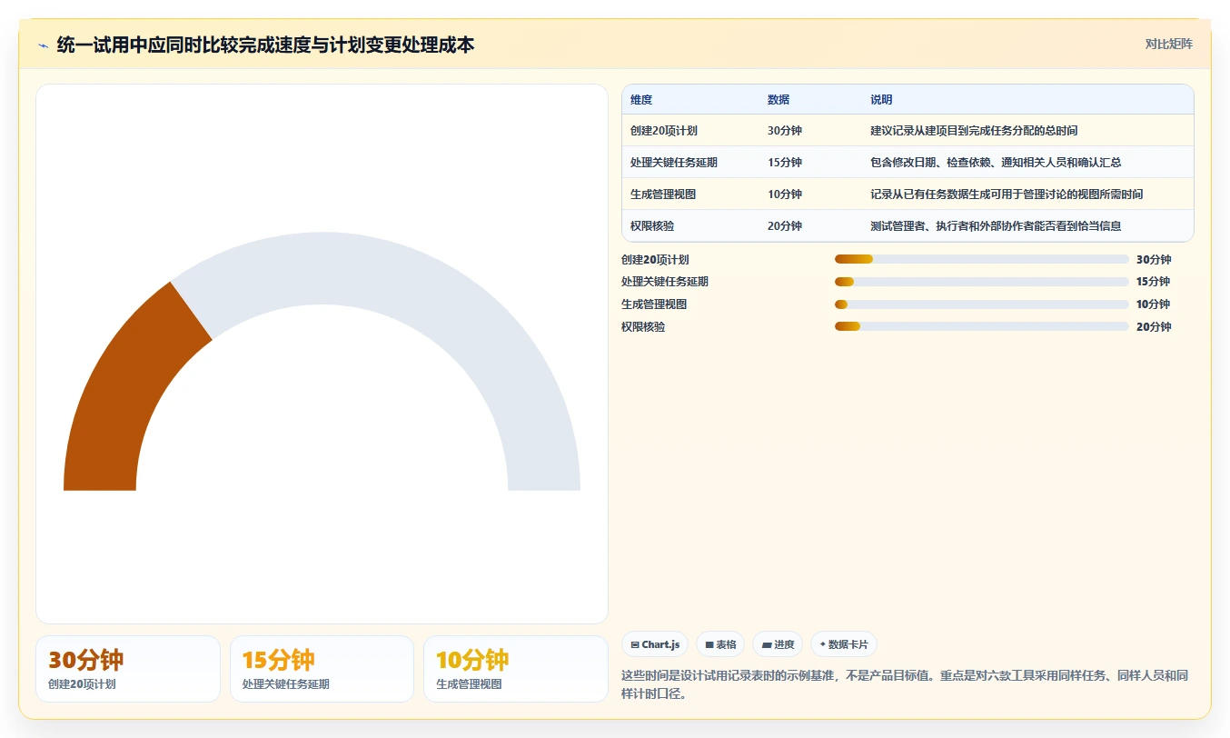Click description starting 包含修改日期
This screenshot has width=1230, height=738.
[996, 163]
